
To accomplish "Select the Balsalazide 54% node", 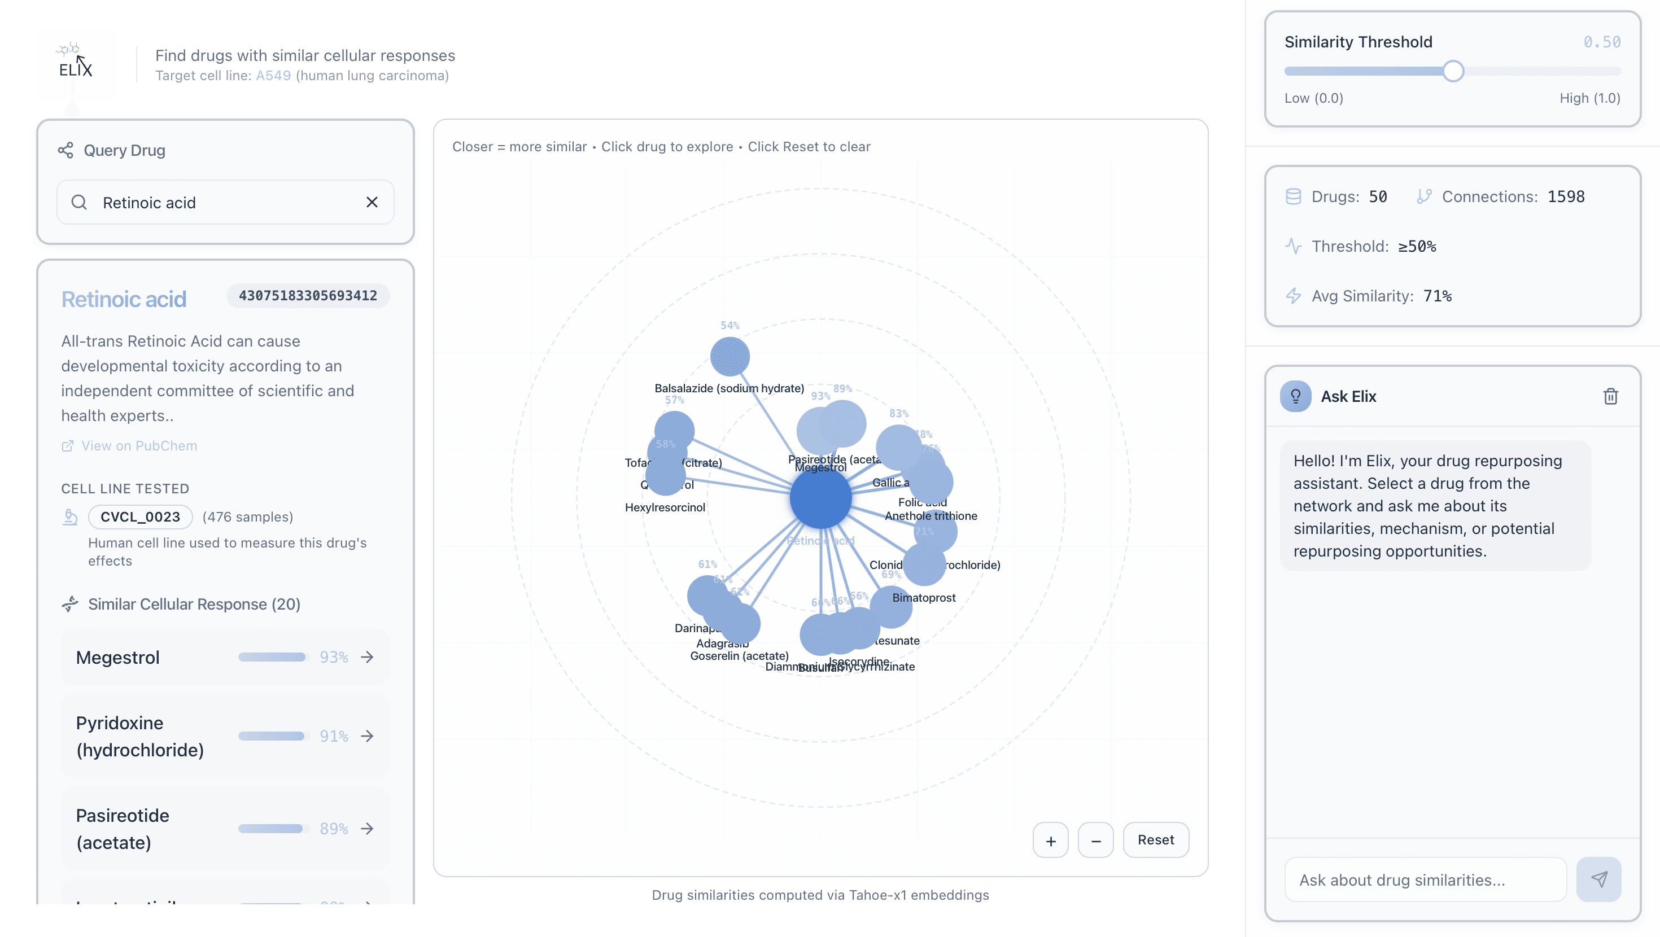I will pos(729,356).
